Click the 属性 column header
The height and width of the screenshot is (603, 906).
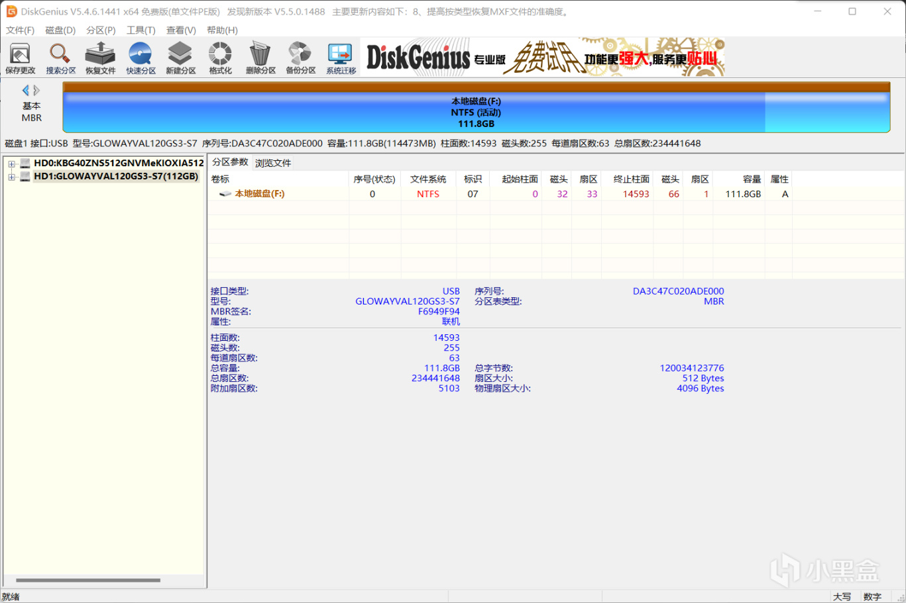click(779, 179)
